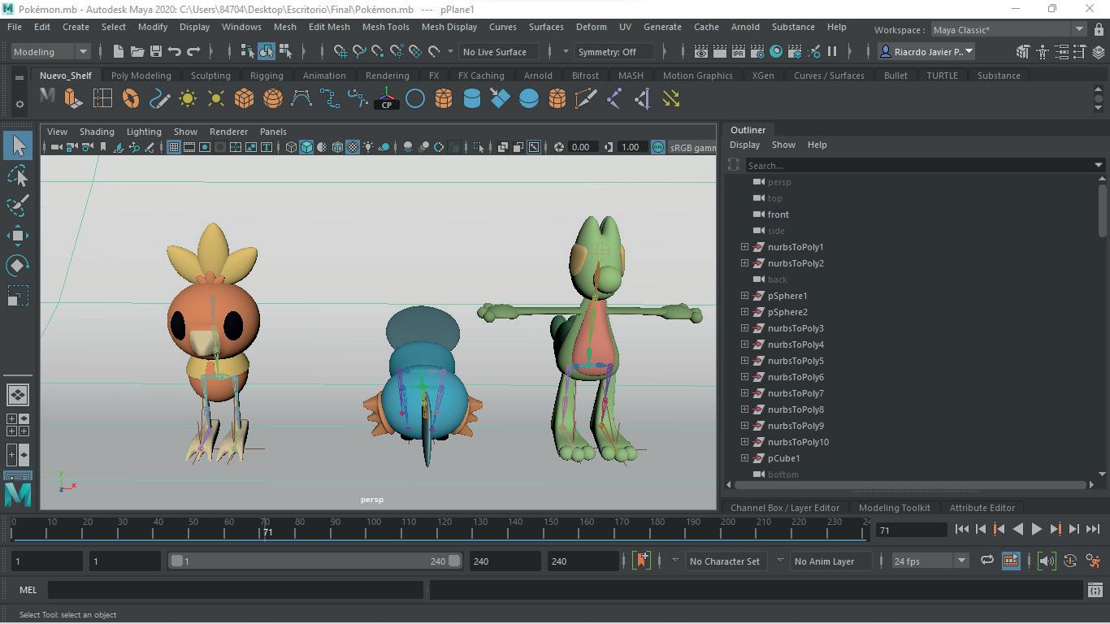
Task: Toggle textured display in the viewport
Action: pyautogui.click(x=353, y=147)
